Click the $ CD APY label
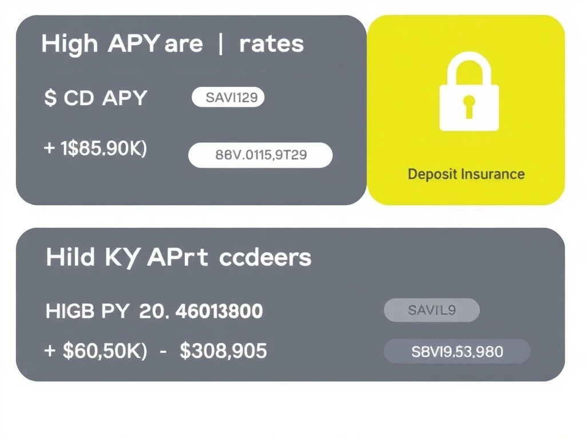This screenshot has width=586, height=439. pos(96,98)
